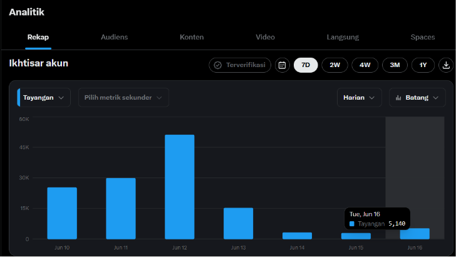The height and width of the screenshot is (257, 456).
Task: Open the calendar date range picker
Action: tap(282, 65)
